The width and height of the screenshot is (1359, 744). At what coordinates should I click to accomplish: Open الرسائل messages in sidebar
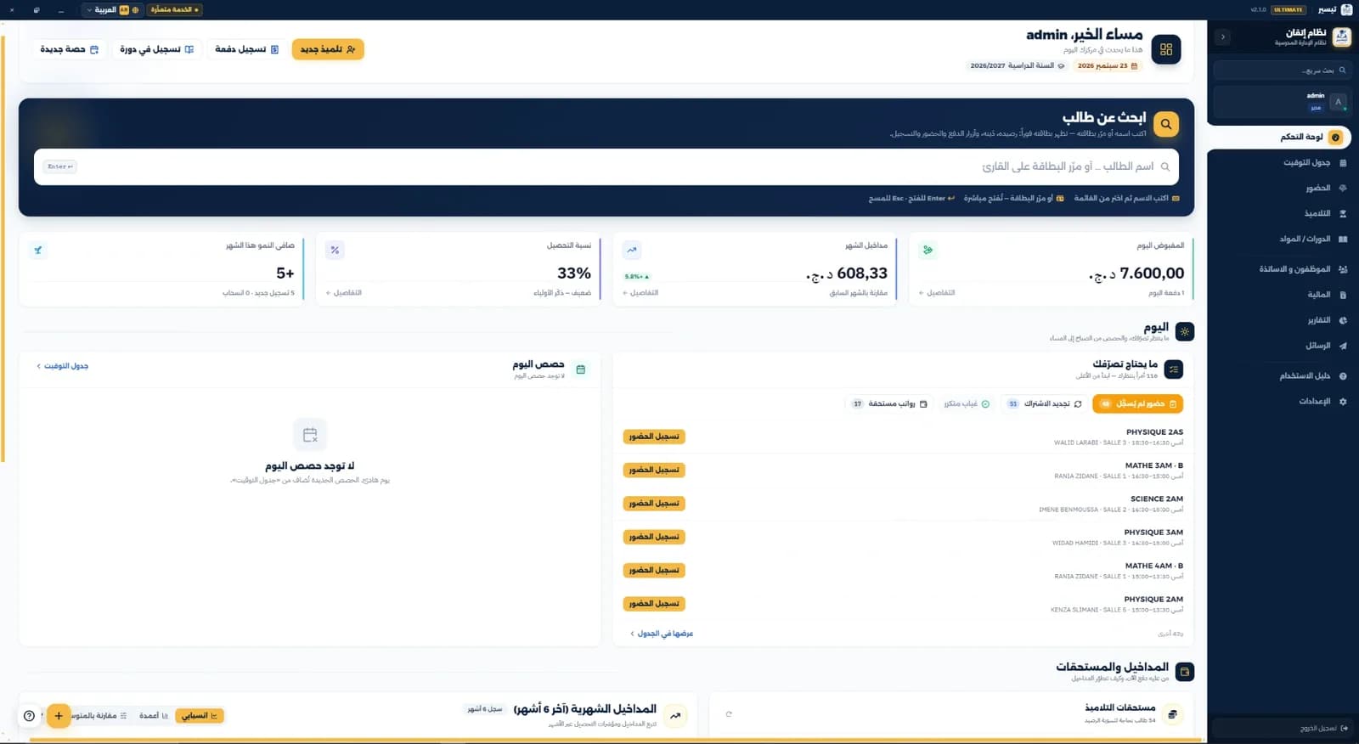1283,346
